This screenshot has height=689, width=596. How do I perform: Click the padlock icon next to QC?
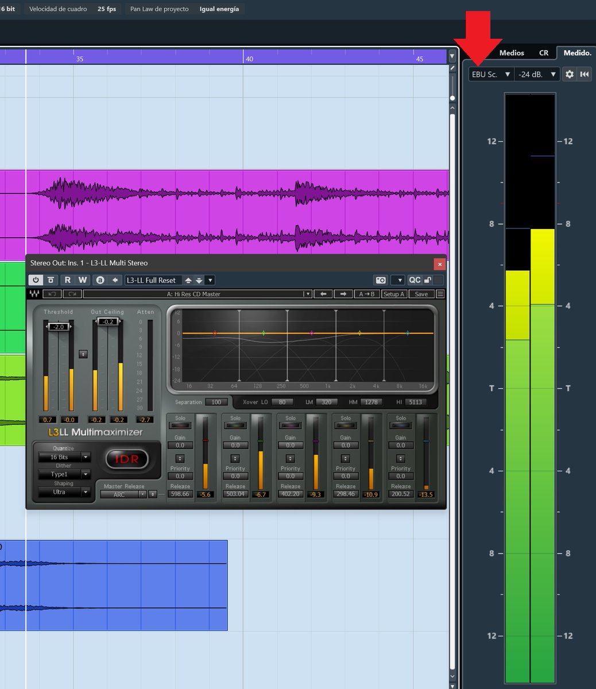click(428, 280)
